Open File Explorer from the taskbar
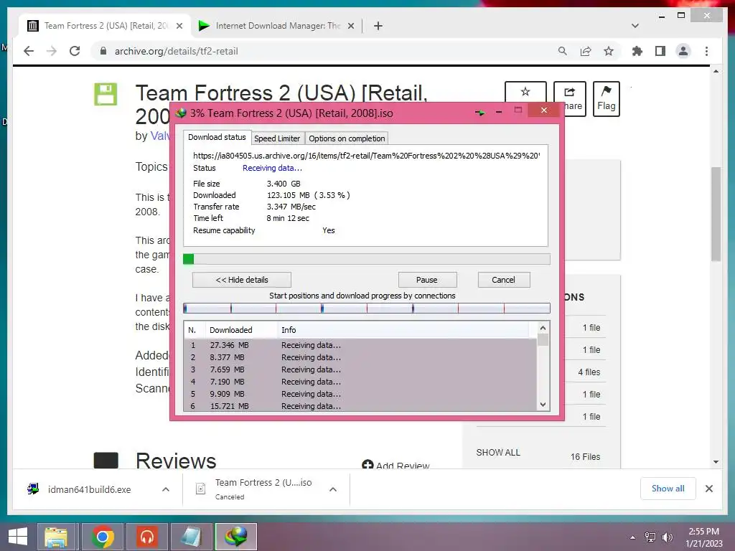The image size is (735, 551). pos(56,537)
